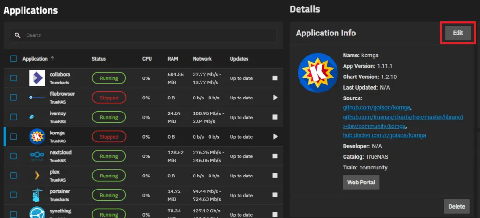Click the portainer app icon
Image resolution: width=480 pixels, height=218 pixels.
(37, 195)
